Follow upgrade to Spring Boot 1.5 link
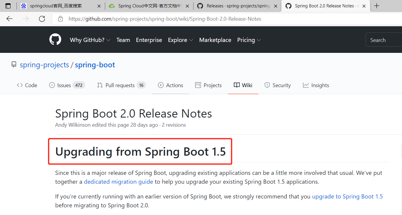 [347, 196]
